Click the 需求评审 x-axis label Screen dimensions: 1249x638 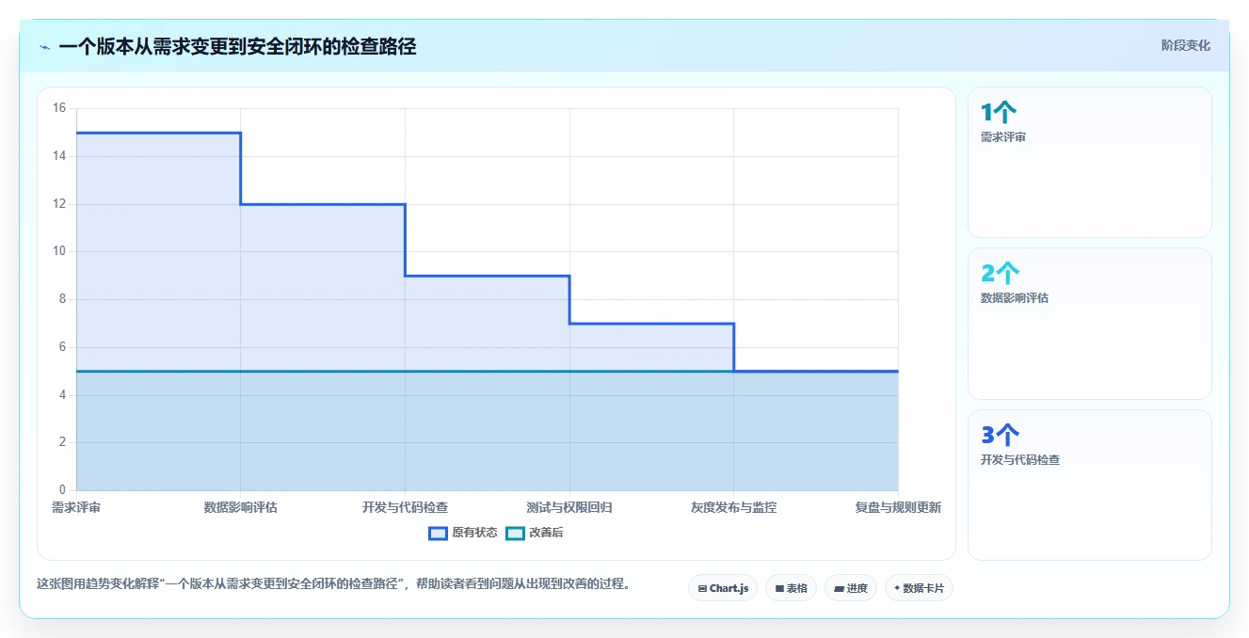pos(76,507)
